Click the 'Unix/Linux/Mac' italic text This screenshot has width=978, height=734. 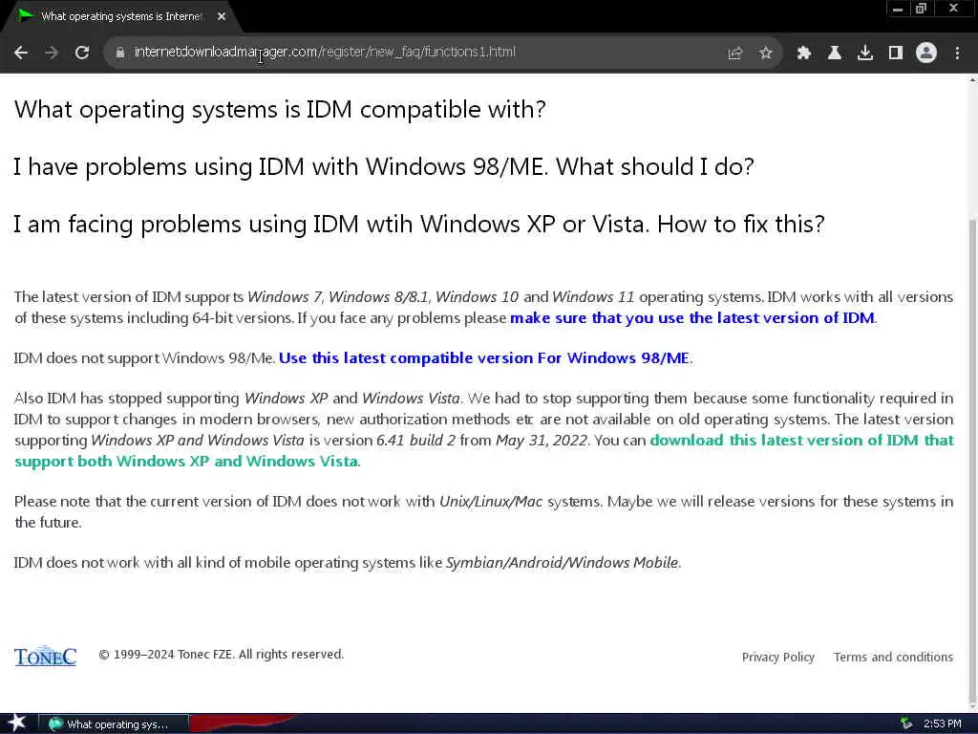click(x=491, y=502)
